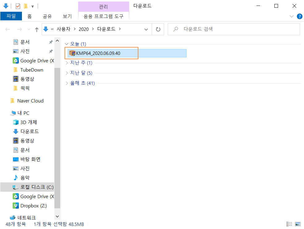Open the 파일 menu
Viewport: 304px width, 229px height.
[11, 16]
